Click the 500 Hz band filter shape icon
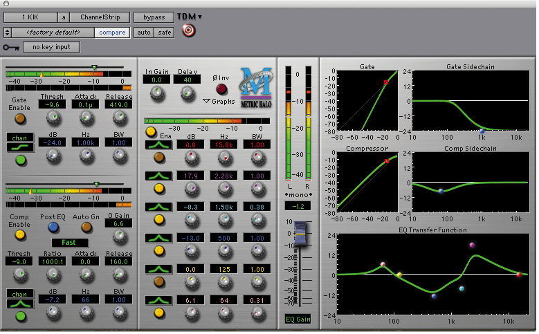This screenshot has width=539, height=334. (x=158, y=238)
